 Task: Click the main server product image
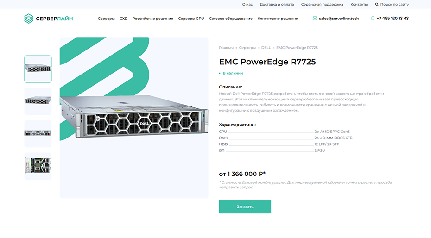134,118
